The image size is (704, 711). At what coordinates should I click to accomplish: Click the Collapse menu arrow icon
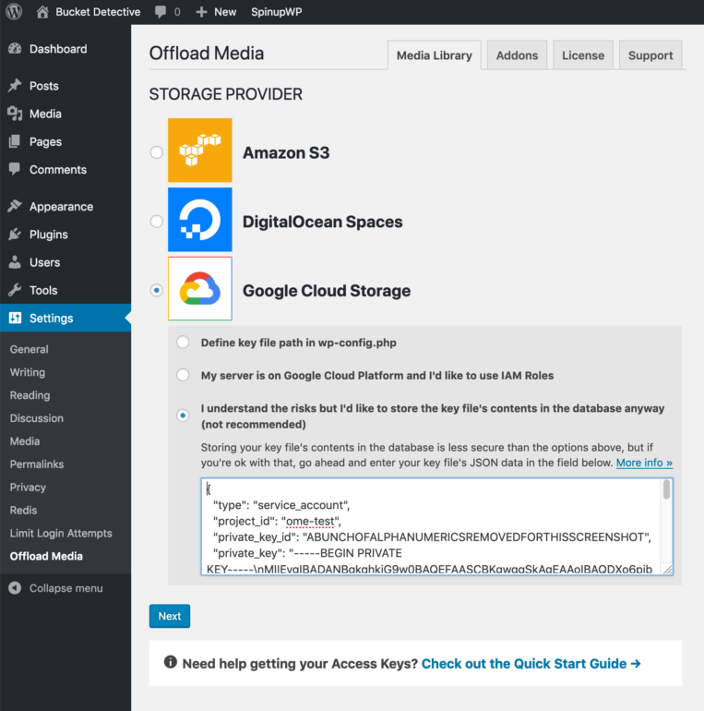(x=14, y=588)
